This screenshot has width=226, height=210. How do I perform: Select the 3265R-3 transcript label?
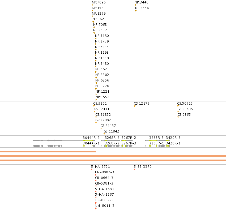pyautogui.click(x=156, y=138)
